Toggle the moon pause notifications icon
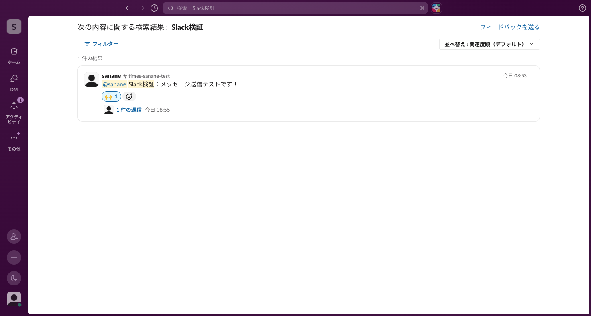The height and width of the screenshot is (316, 591). point(14,278)
